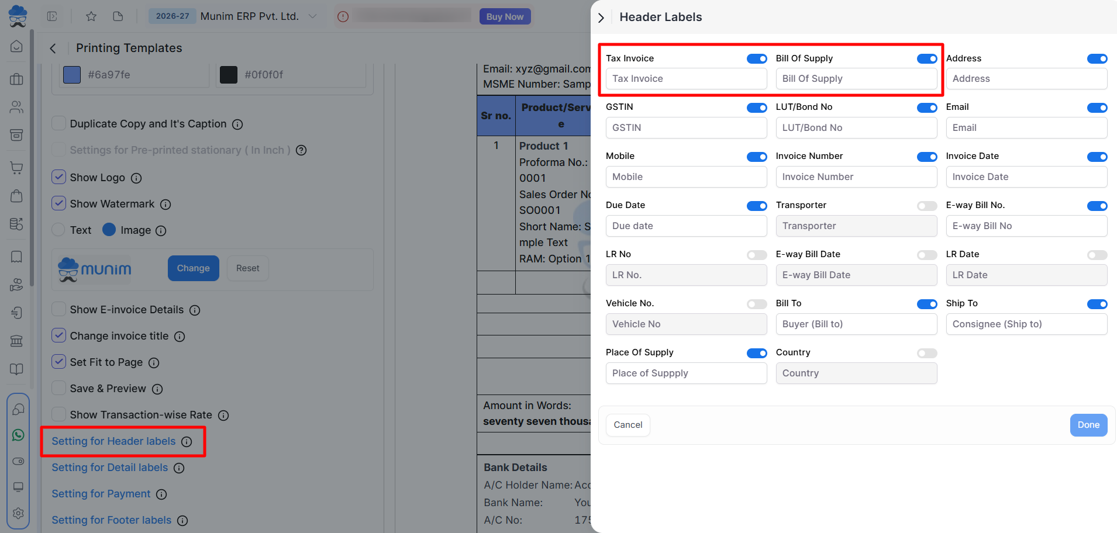Turn on the Transporter switch
This screenshot has height=533, width=1117.
(x=927, y=206)
